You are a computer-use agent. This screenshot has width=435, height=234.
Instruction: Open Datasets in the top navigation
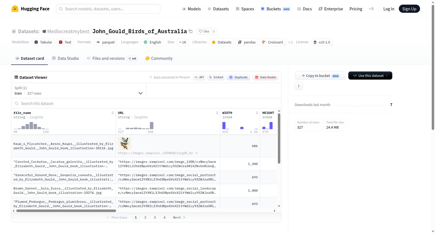pyautogui.click(x=218, y=9)
